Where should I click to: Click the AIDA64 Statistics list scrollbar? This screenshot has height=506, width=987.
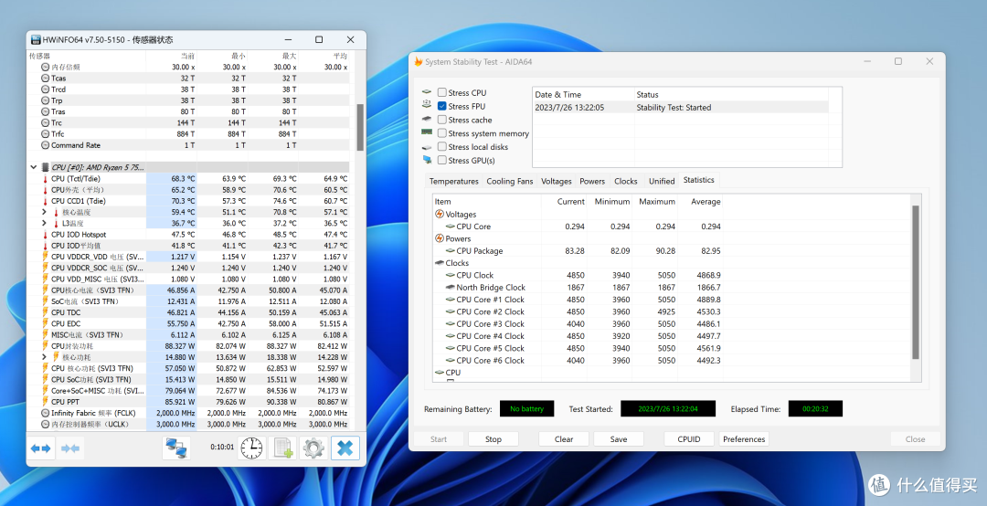916,282
